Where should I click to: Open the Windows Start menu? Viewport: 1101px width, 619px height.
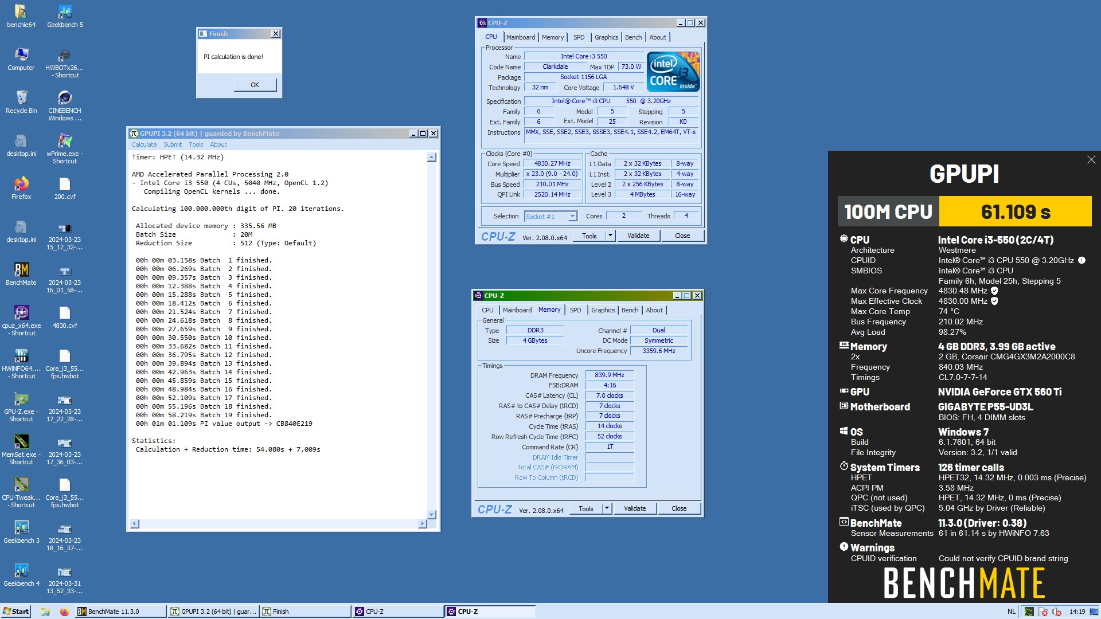coord(16,612)
